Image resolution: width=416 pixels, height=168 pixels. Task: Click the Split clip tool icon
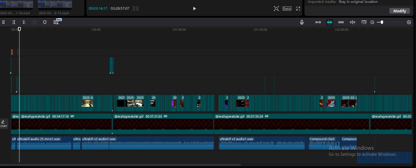(3, 22)
